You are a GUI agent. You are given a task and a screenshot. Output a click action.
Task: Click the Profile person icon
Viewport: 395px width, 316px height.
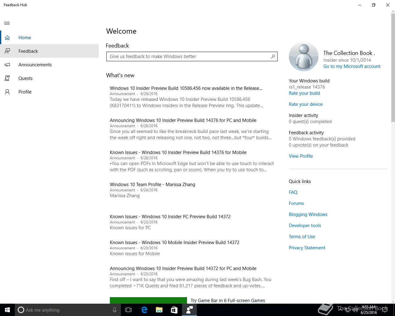[7, 92]
